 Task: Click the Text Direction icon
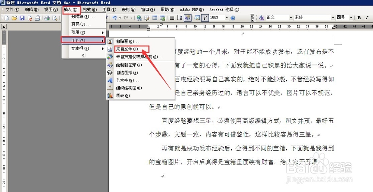tap(180, 18)
